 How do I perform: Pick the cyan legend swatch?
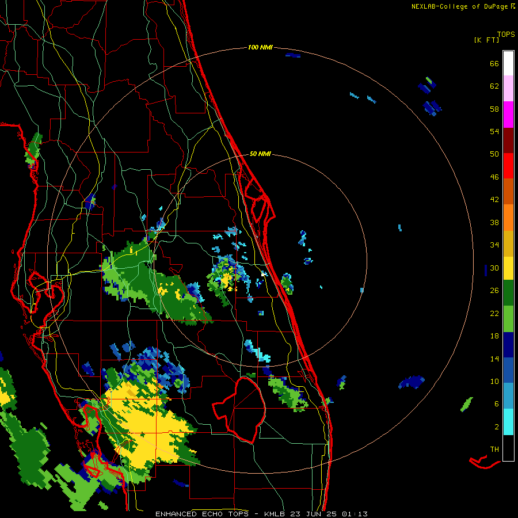[x=508, y=422]
